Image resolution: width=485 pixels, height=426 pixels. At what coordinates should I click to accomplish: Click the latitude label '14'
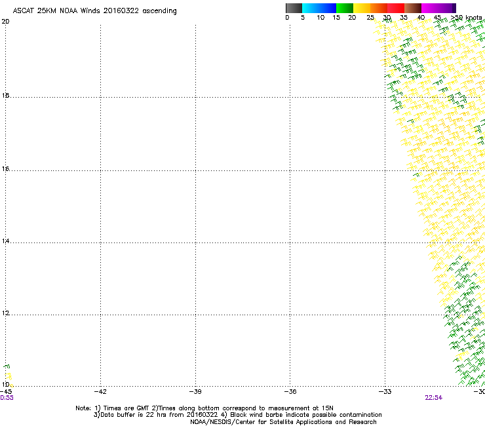[5, 241]
